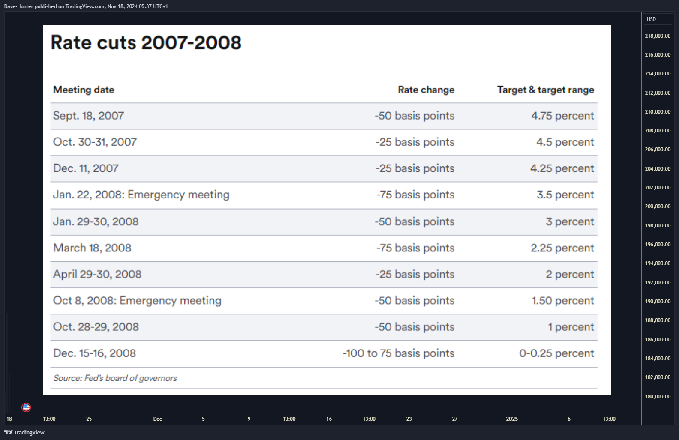Image resolution: width=679 pixels, height=440 pixels.
Task: Click the Rate cuts 2007-2008 title
Action: [146, 42]
